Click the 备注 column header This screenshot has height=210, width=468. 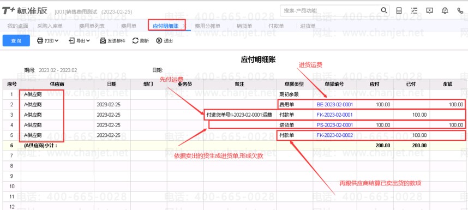[x=239, y=84]
